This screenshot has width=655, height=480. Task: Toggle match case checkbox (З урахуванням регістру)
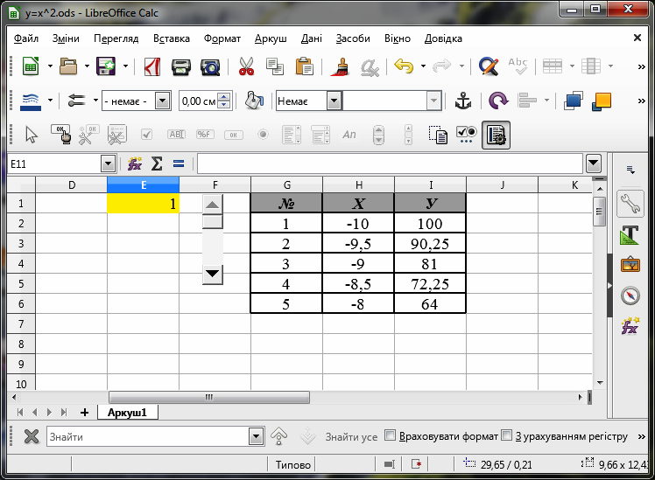pos(506,435)
